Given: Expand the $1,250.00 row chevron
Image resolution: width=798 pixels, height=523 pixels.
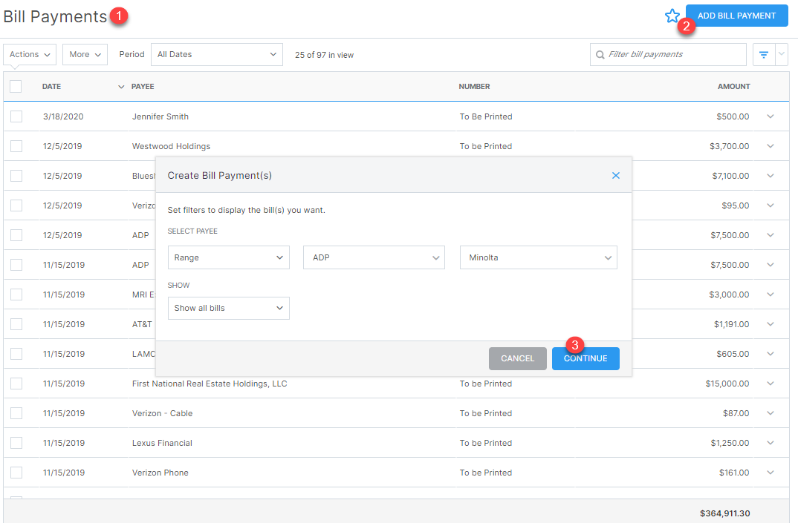Looking at the screenshot, I should pyautogui.click(x=771, y=443).
